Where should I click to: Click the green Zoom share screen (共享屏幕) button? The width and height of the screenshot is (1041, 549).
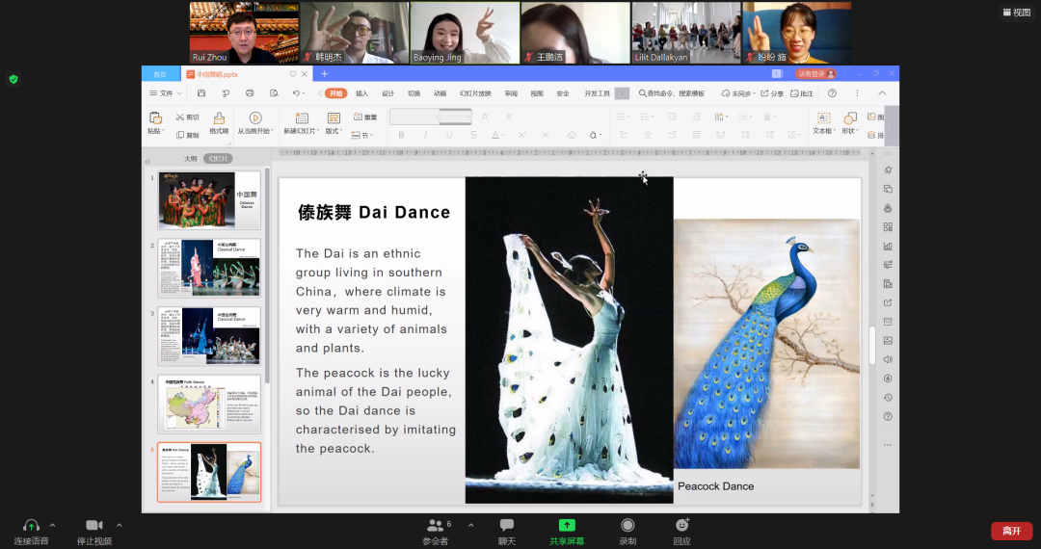point(567,532)
